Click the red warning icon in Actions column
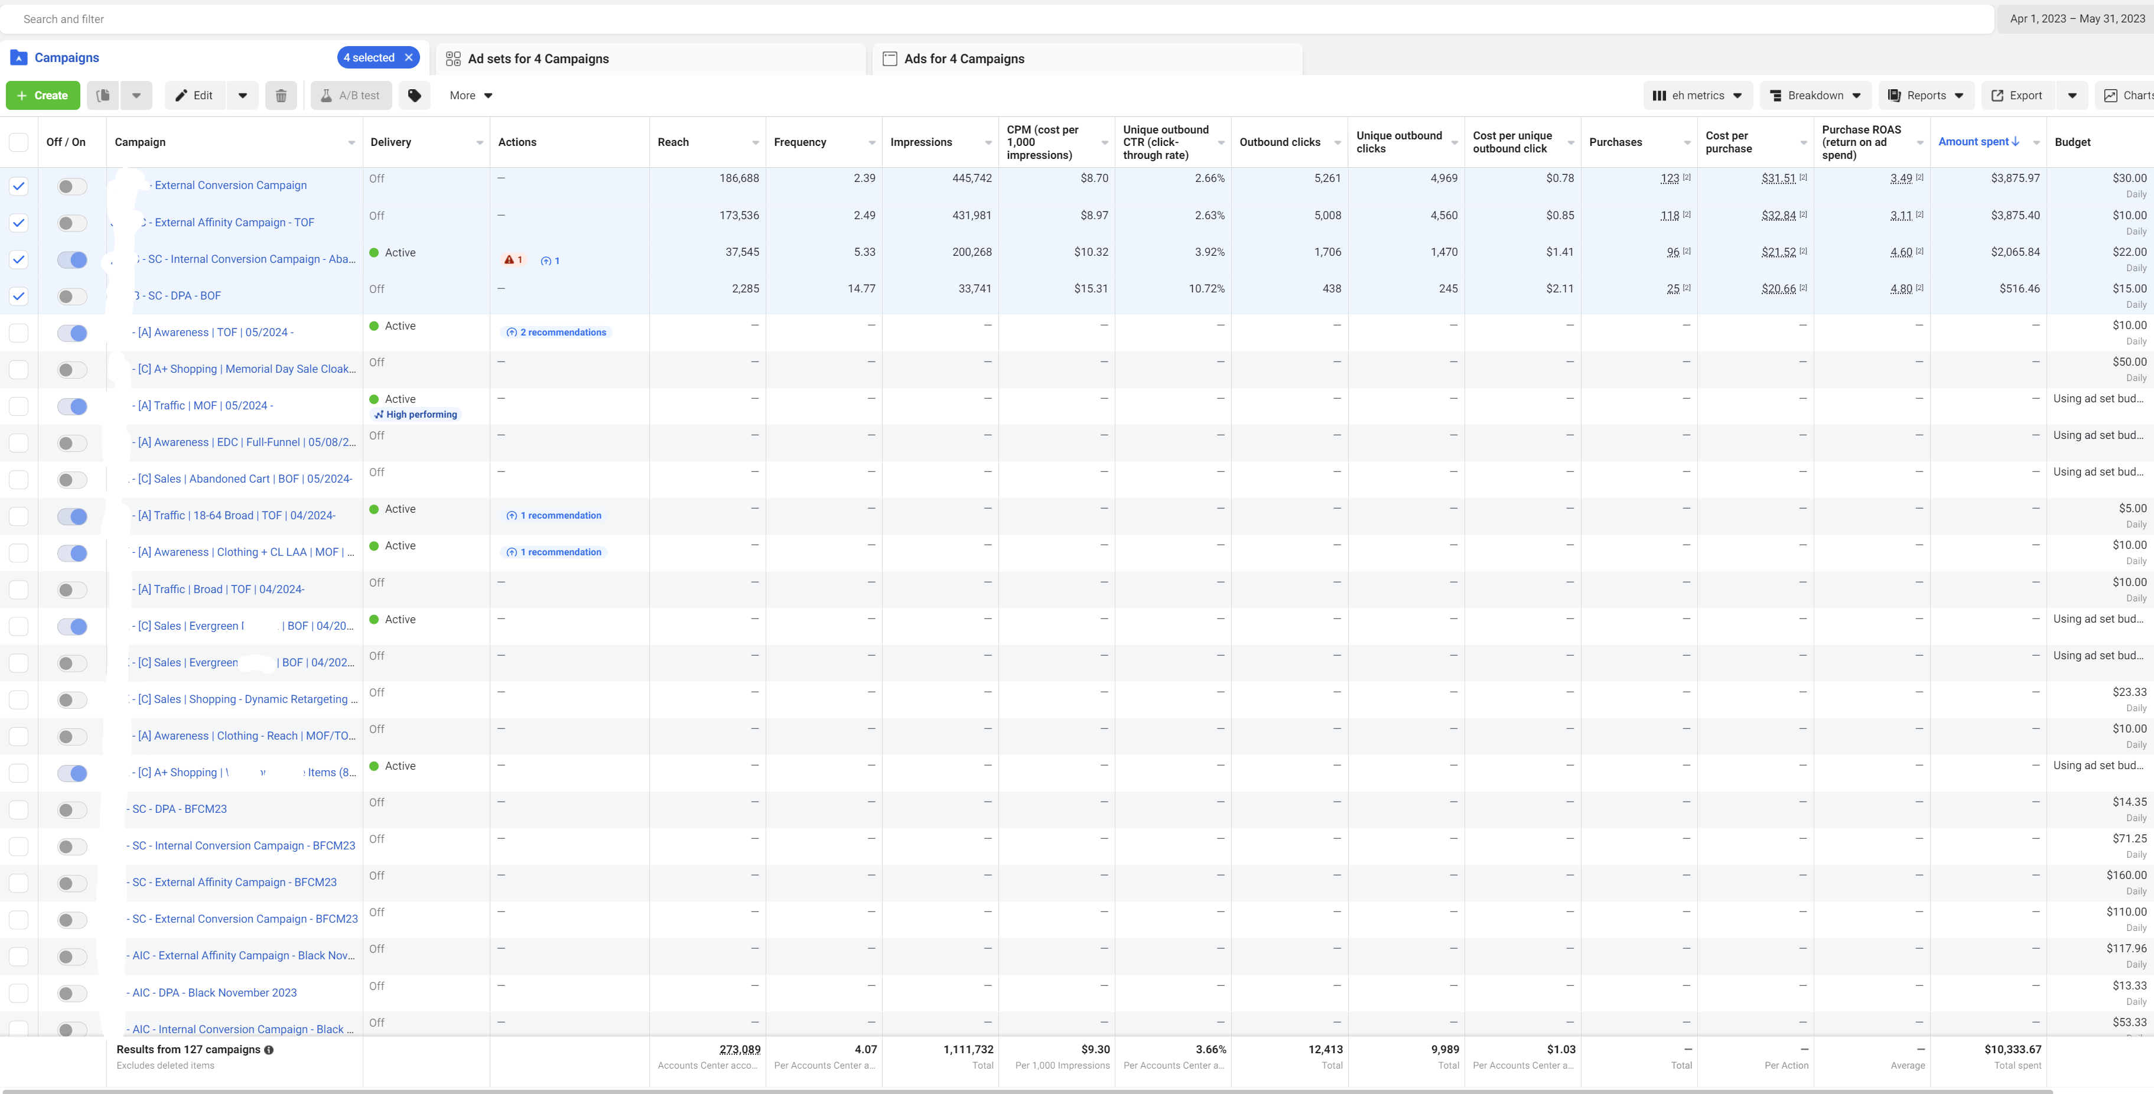The image size is (2154, 1094). (509, 260)
